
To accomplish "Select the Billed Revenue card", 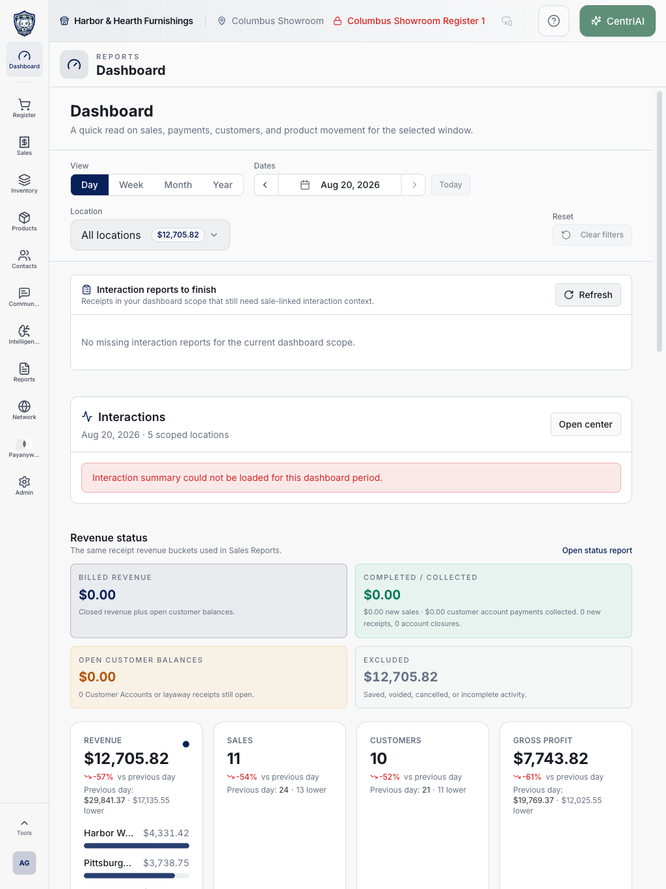I will [x=209, y=601].
